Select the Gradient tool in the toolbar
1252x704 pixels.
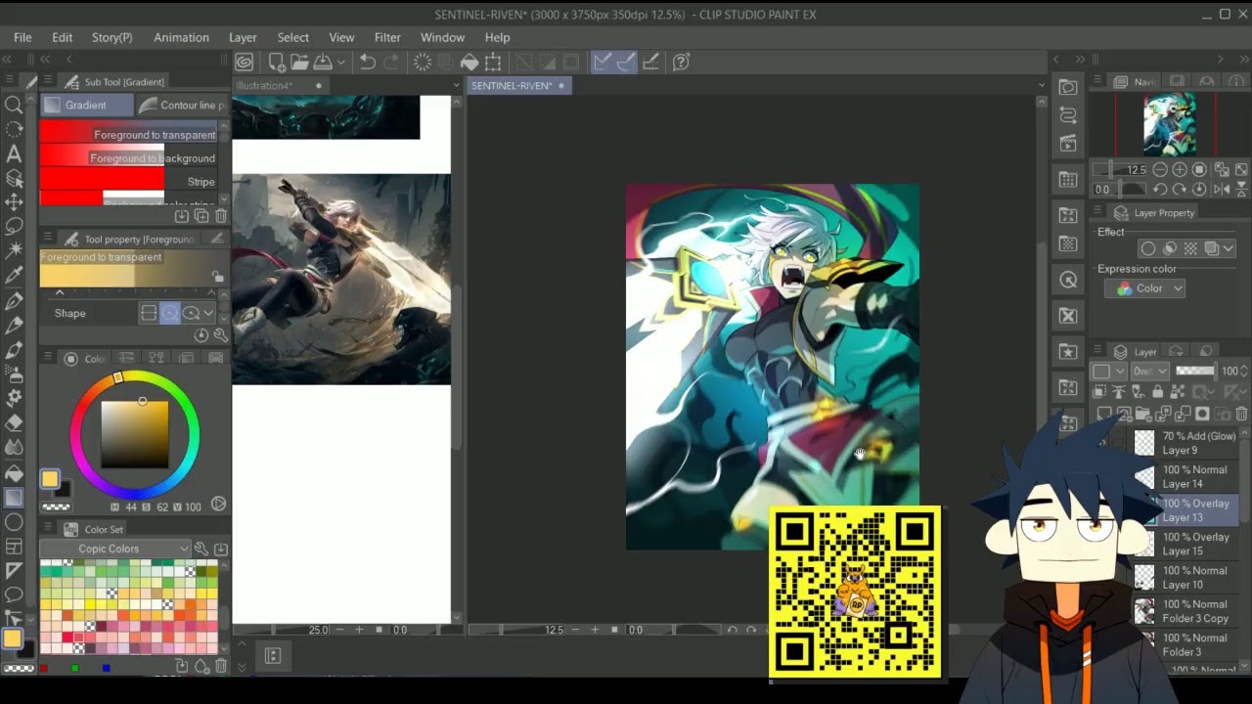14,497
